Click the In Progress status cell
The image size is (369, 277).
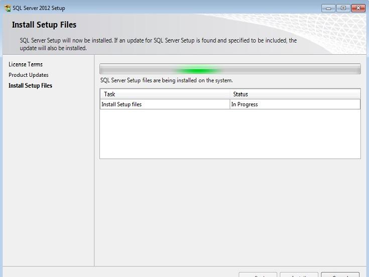coord(295,104)
